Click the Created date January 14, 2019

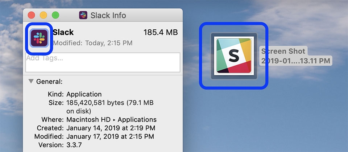click(111, 128)
